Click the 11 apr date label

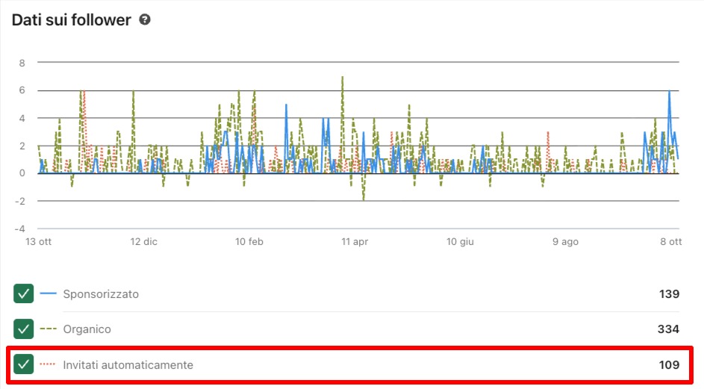coord(355,242)
